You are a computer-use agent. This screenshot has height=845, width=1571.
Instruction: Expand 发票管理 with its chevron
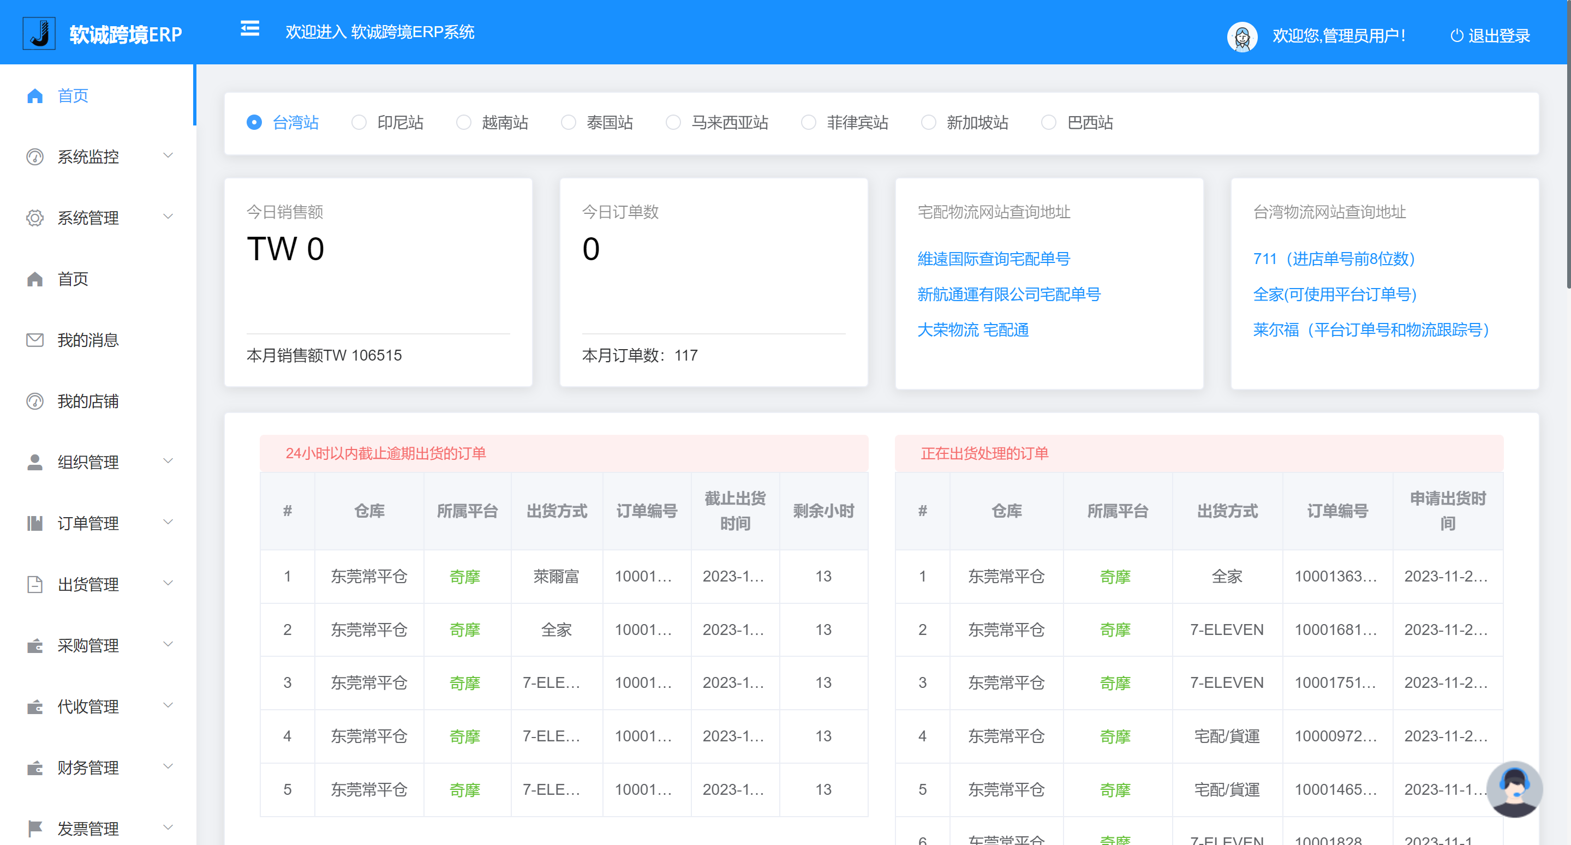coord(168,828)
